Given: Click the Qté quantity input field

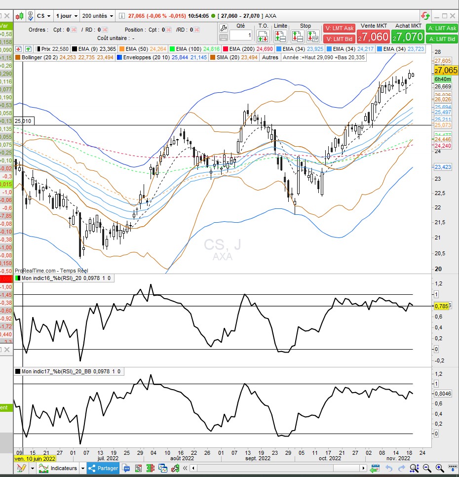Looking at the screenshot, I should coord(241,35).
